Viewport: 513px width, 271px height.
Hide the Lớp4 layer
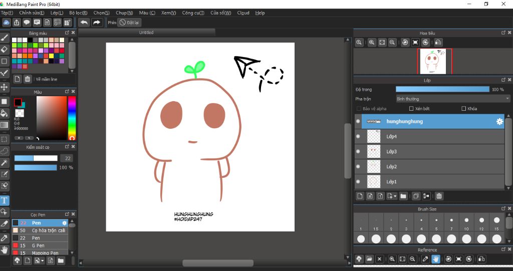[x=358, y=136]
